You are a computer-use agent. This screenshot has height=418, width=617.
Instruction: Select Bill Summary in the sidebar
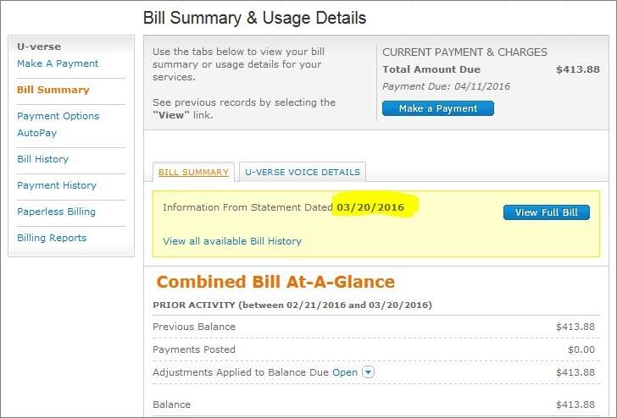pyautogui.click(x=53, y=90)
